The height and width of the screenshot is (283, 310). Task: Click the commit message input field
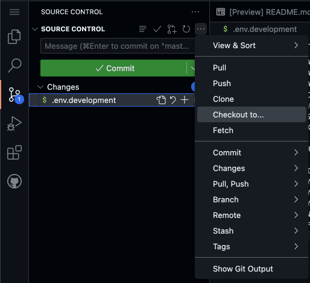click(x=118, y=46)
